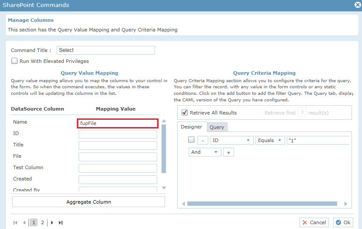Click the Aggregate Column button
The width and height of the screenshot is (362, 229).
[x=89, y=202]
